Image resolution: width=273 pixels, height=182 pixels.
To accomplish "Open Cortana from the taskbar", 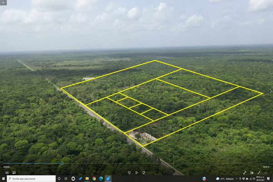I will [59, 179].
